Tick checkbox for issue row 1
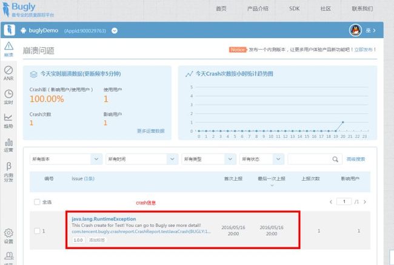This screenshot has width=394, height=265. [37, 231]
